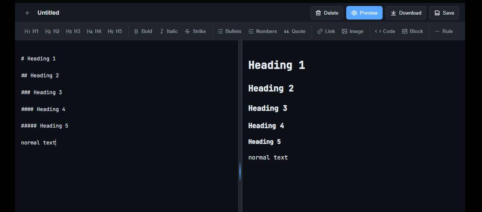The width and height of the screenshot is (482, 212).
Task: Click the '##### Heading 5' line in editor
Action: coord(45,126)
